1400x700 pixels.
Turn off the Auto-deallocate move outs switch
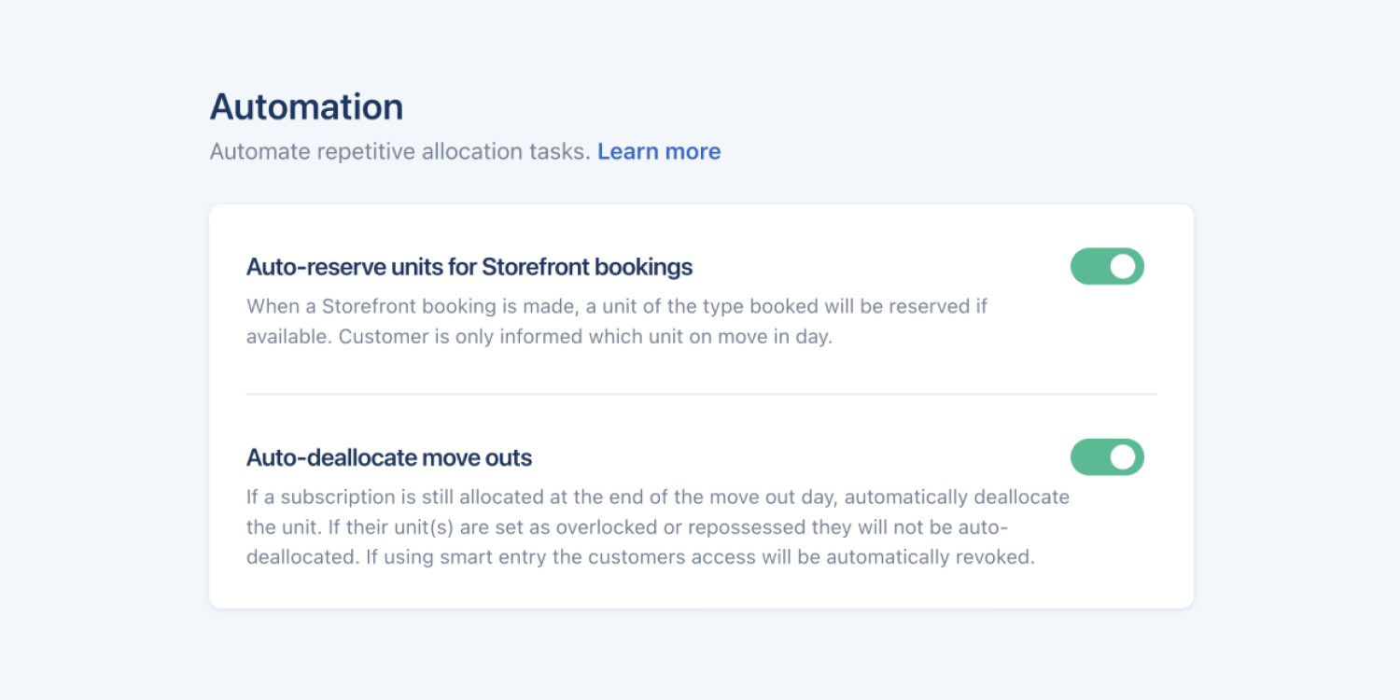[x=1107, y=457]
